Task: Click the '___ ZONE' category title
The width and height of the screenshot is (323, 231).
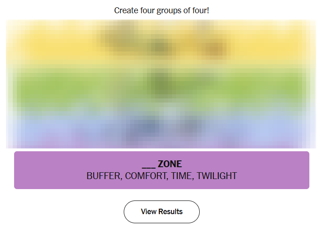Action: (x=161, y=164)
